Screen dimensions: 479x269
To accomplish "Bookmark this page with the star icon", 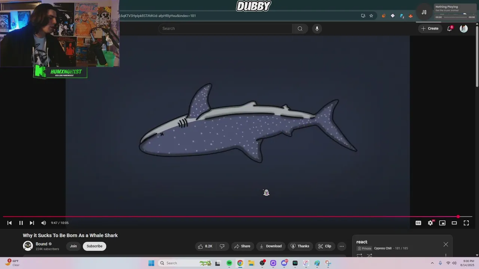I will click(x=371, y=16).
